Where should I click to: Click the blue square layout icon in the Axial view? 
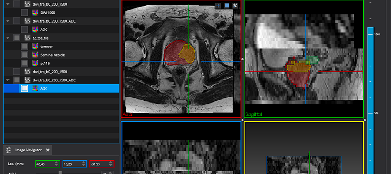click(226, 6)
